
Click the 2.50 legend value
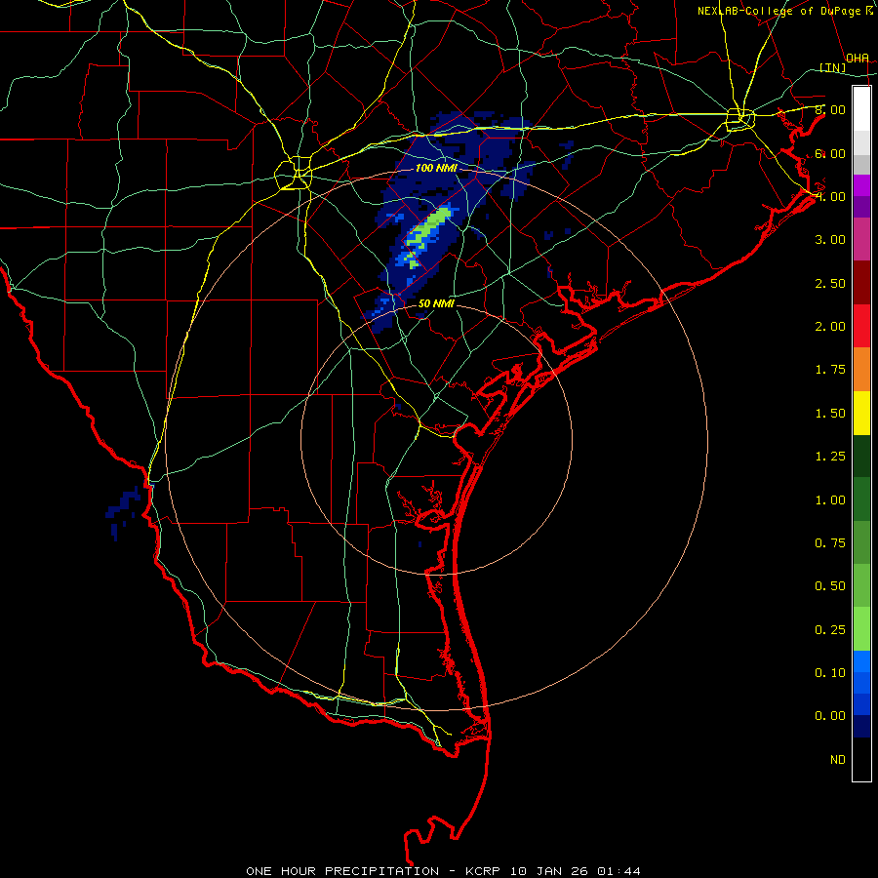click(x=830, y=283)
